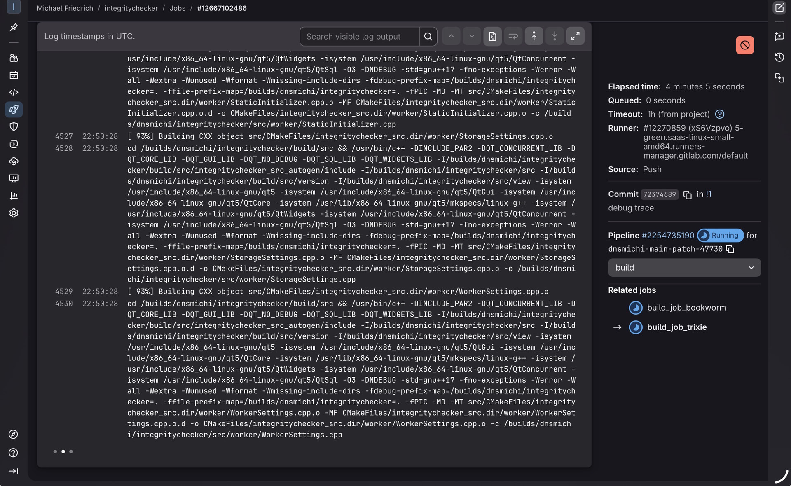
Task: Open project Settings gear in sidebar
Action: coord(14,213)
